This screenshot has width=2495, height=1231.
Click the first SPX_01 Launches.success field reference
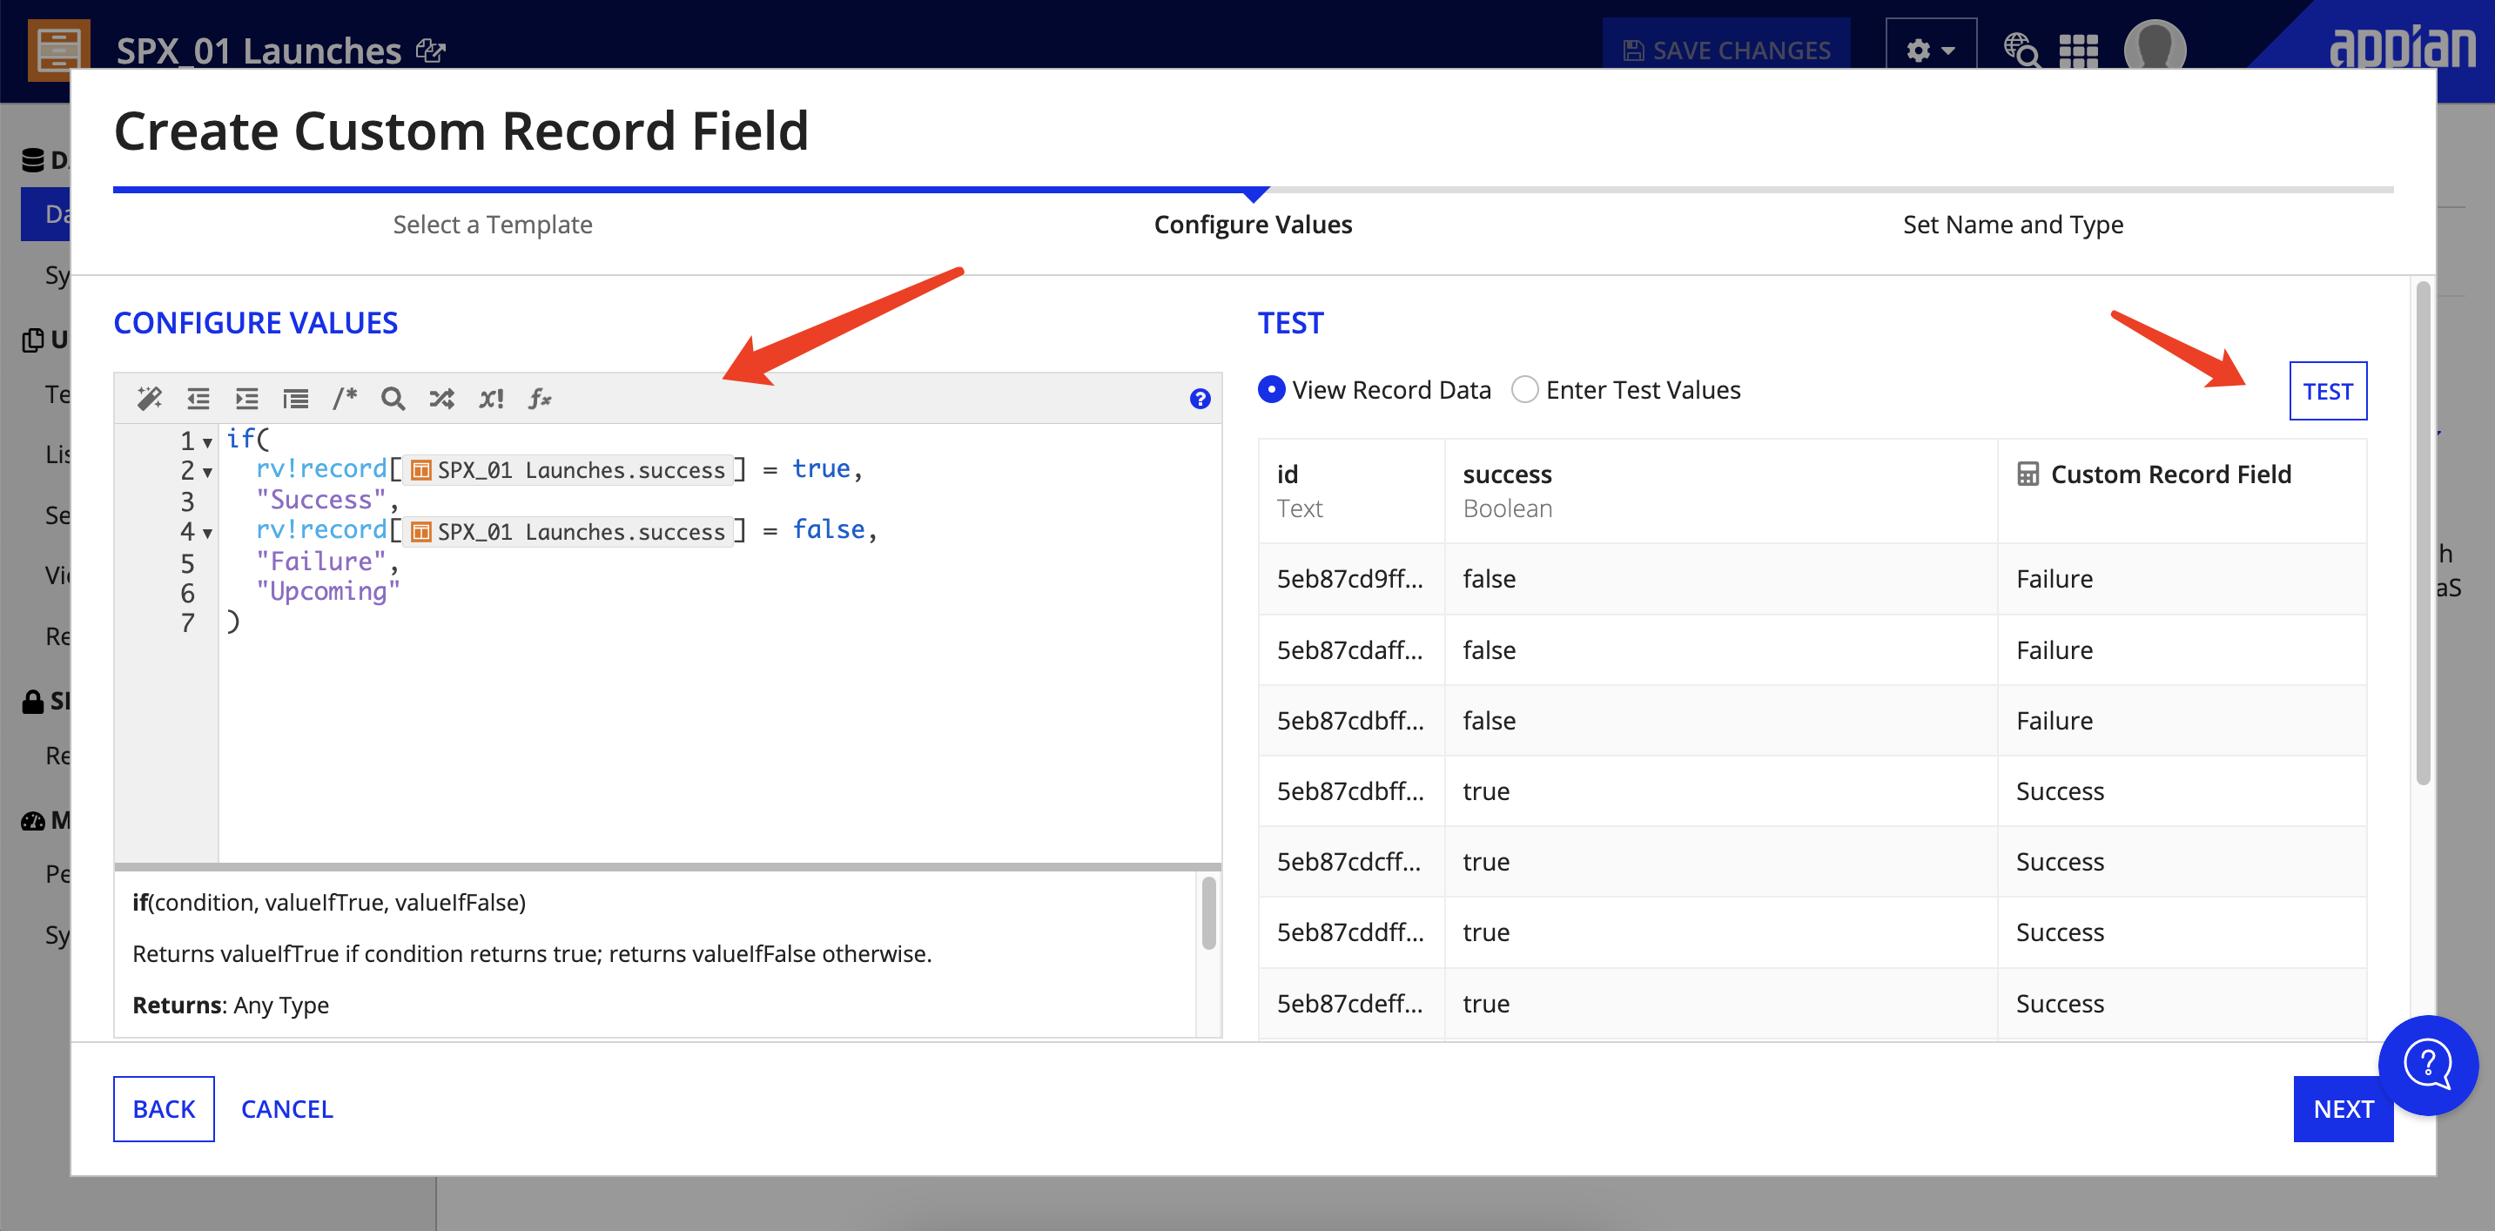(568, 470)
